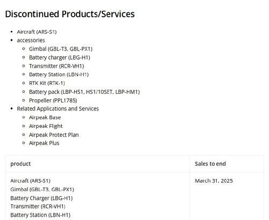Select RTK Kit (RTK-1) entry
This screenshot has height=220, width=269.
[47, 83]
